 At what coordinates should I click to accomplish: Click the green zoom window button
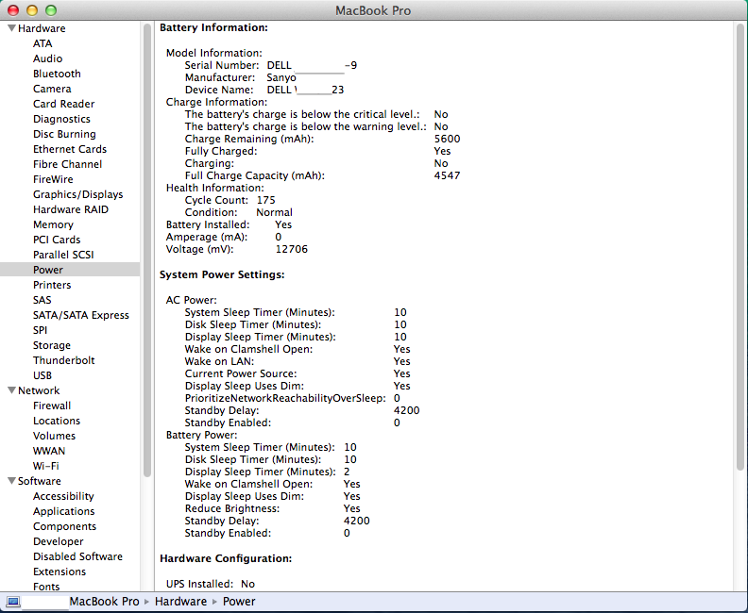tap(51, 10)
